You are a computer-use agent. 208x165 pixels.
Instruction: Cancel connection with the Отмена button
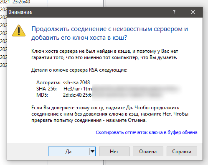point(148,151)
